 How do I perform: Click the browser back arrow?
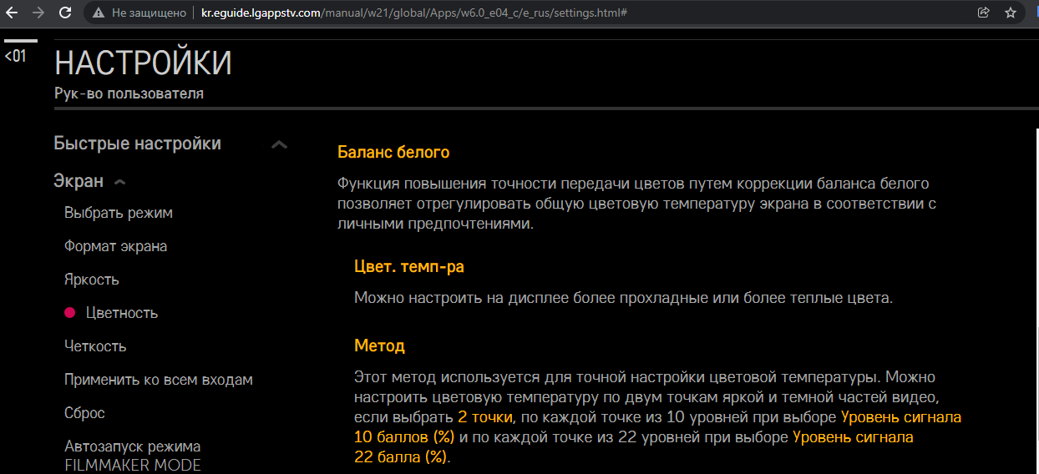pos(12,13)
